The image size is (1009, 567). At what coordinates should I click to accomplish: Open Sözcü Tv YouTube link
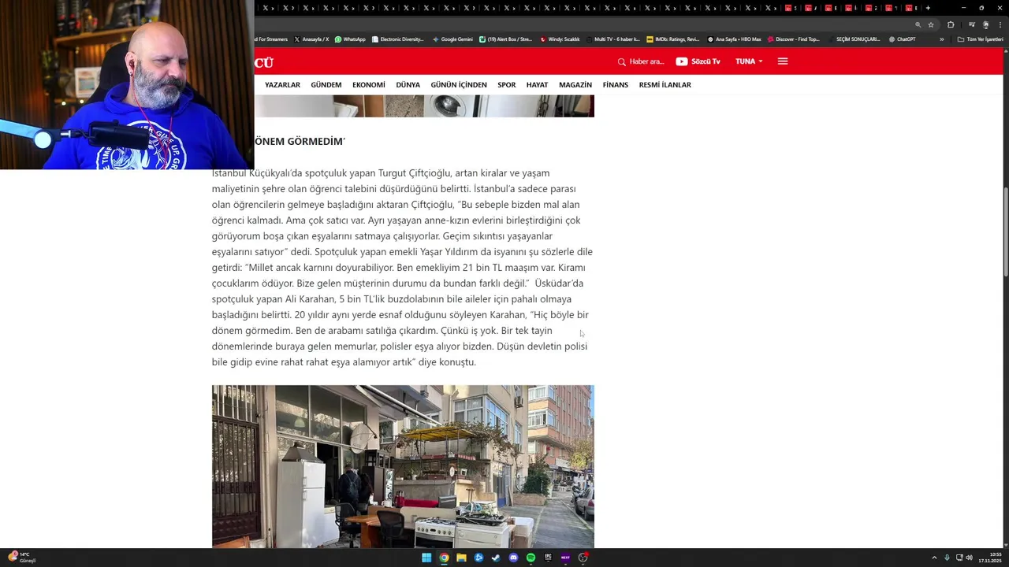click(698, 61)
